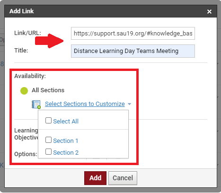Click the Add button
This screenshot has width=221, height=193.
[95, 178]
